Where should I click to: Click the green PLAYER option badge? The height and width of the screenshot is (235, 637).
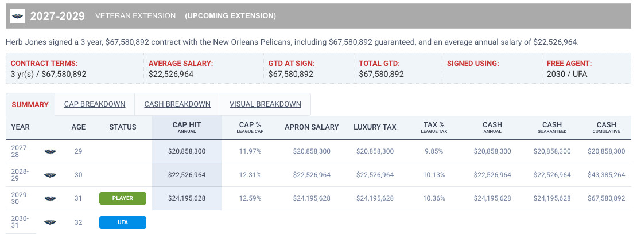point(123,198)
